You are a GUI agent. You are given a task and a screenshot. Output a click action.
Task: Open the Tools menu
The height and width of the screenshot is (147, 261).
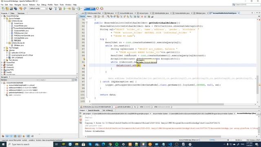coord(62,4)
